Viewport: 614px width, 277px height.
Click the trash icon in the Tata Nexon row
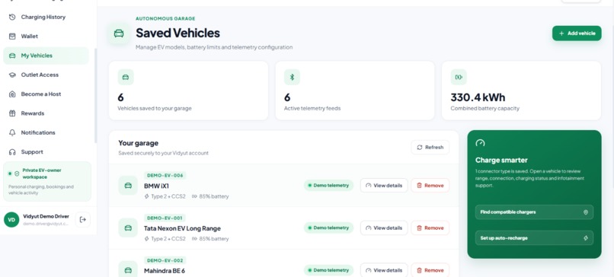(x=420, y=228)
